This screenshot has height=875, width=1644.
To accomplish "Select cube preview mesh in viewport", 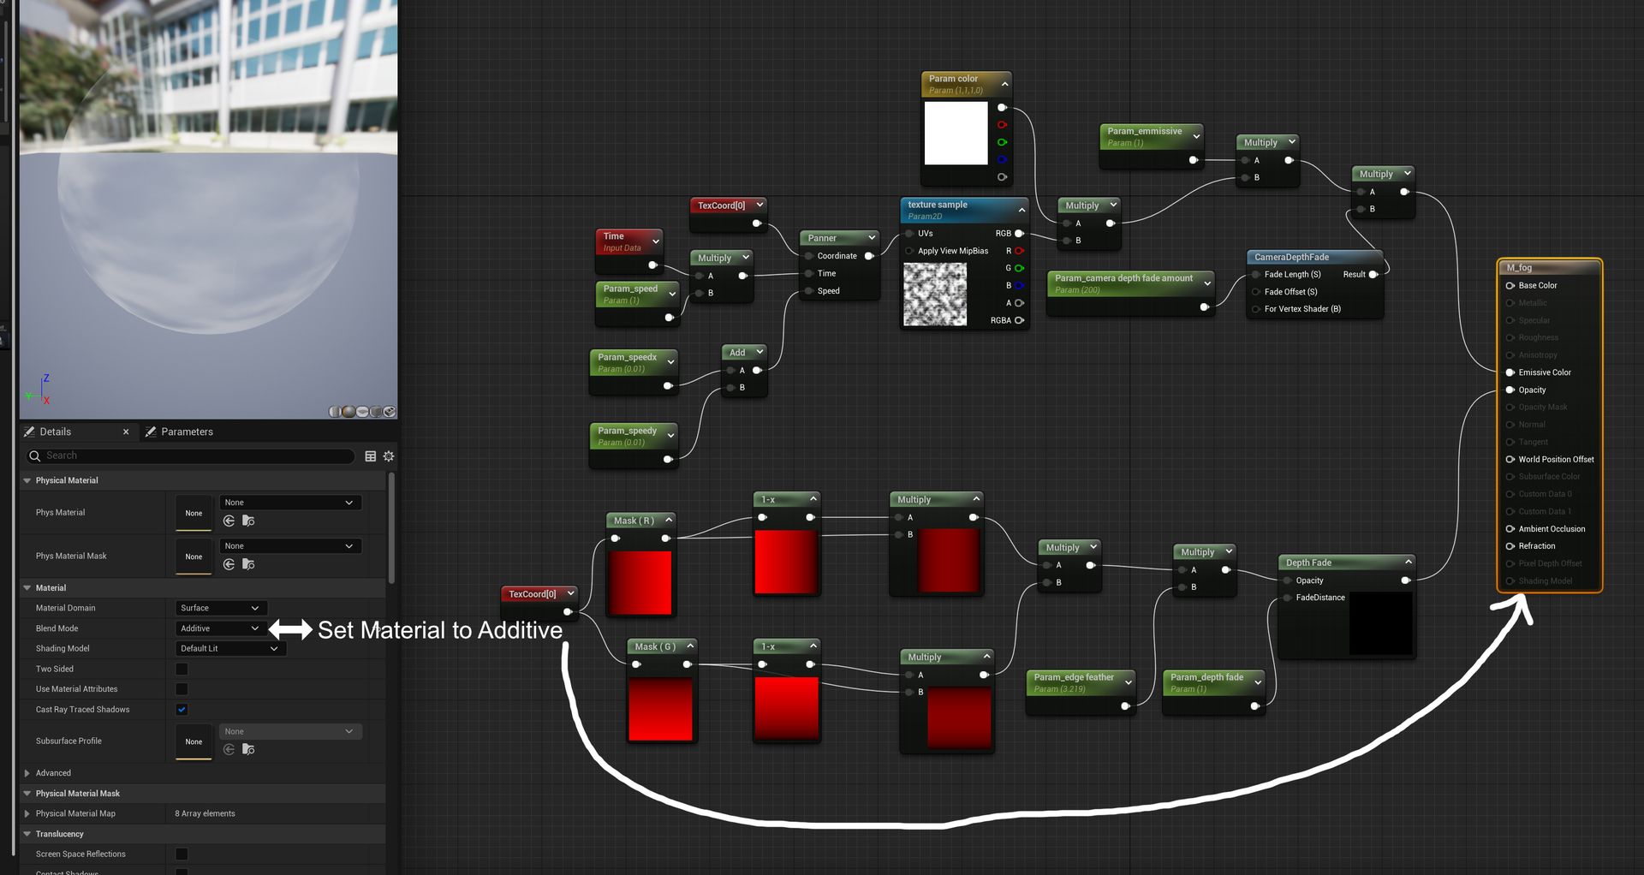I will [376, 412].
